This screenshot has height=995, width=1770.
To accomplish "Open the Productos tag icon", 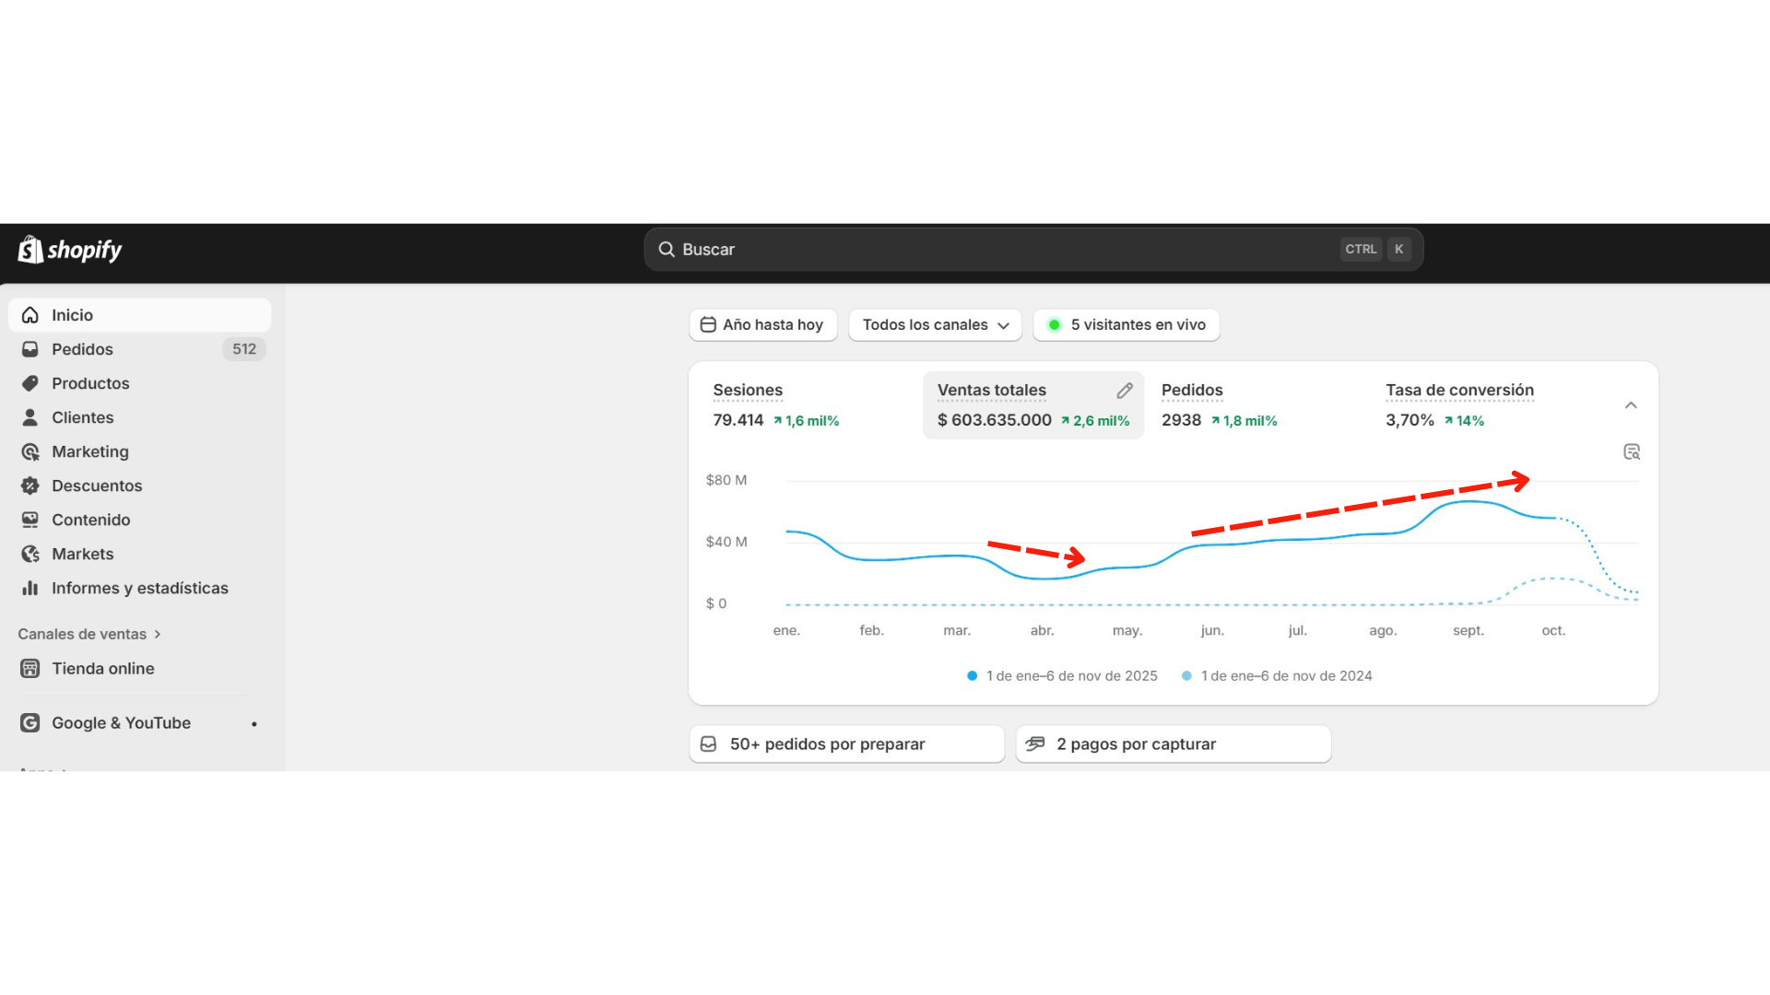I will [x=30, y=383].
